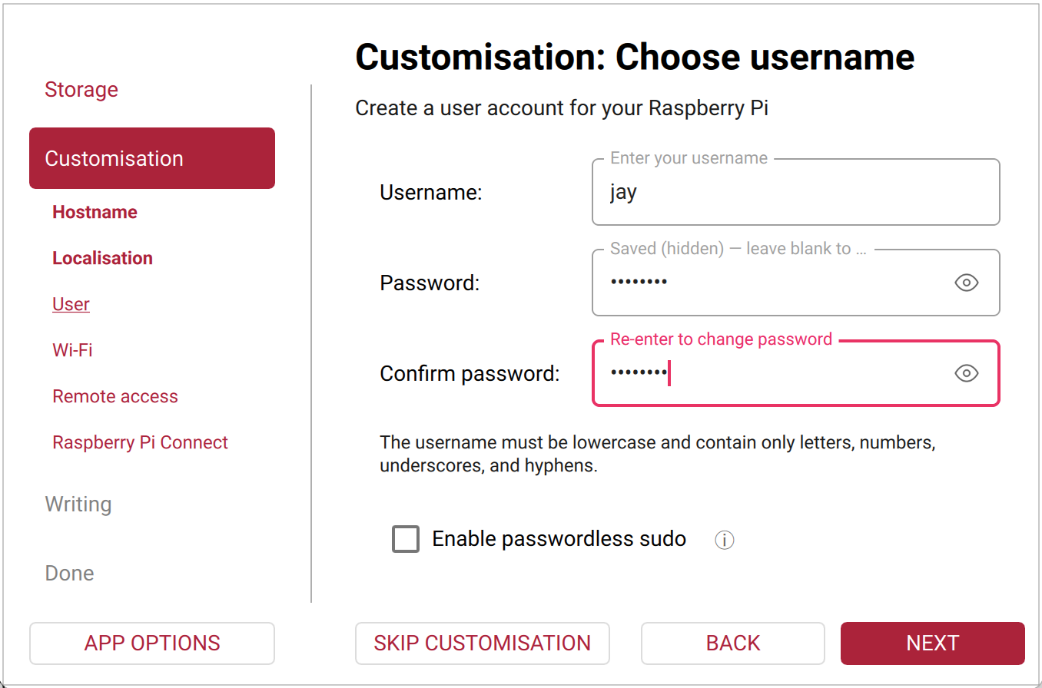The height and width of the screenshot is (688, 1042).
Task: Proceed with NEXT
Action: (x=932, y=643)
